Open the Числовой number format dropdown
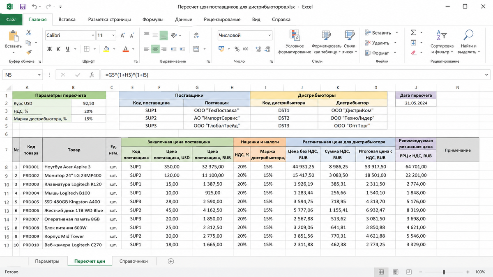The width and height of the screenshot is (493, 277). pyautogui.click(x=269, y=36)
